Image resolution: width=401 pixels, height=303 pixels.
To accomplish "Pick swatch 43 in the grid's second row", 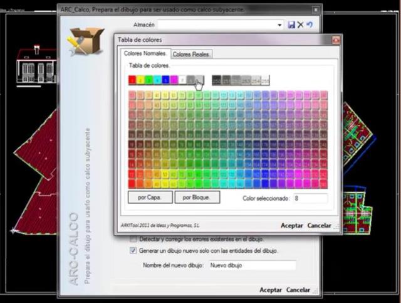I will (x=157, y=105).
